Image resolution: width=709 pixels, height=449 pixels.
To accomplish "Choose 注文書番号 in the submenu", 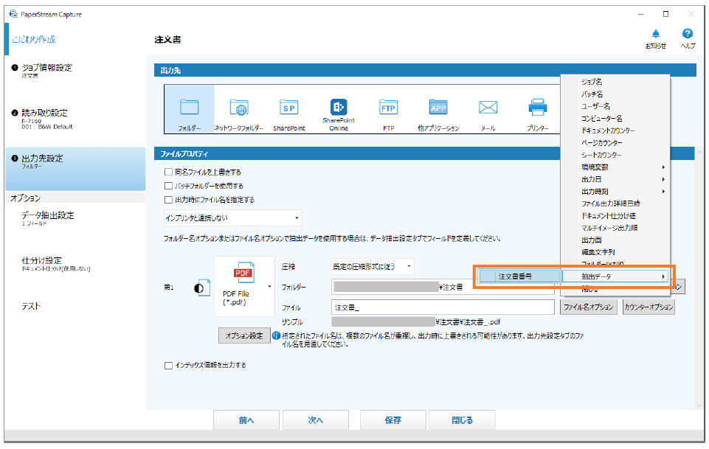I will 519,276.
